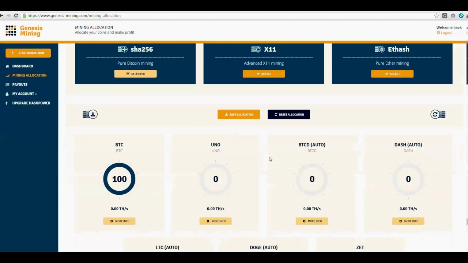Viewport: 468px width, 263px height.
Task: Click the Reset Allocation button
Action: pyautogui.click(x=289, y=114)
